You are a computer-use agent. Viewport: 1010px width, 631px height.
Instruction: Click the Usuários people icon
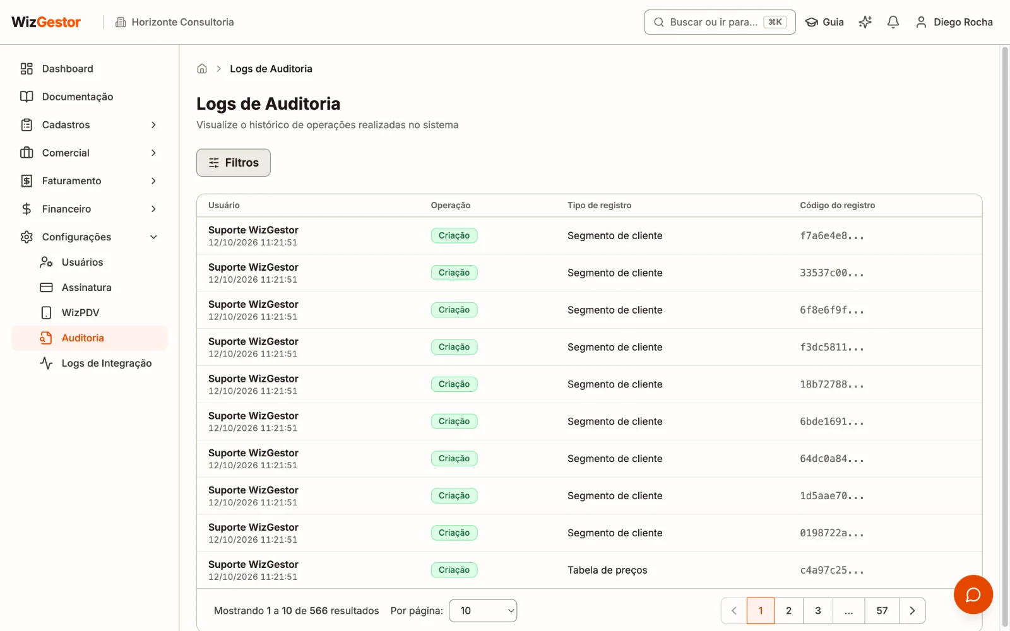(46, 262)
